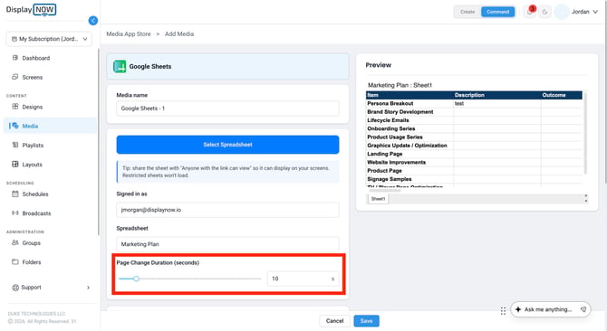Click the Screens icon in the sidebar
This screenshot has width=607, height=331.
pyautogui.click(x=15, y=77)
